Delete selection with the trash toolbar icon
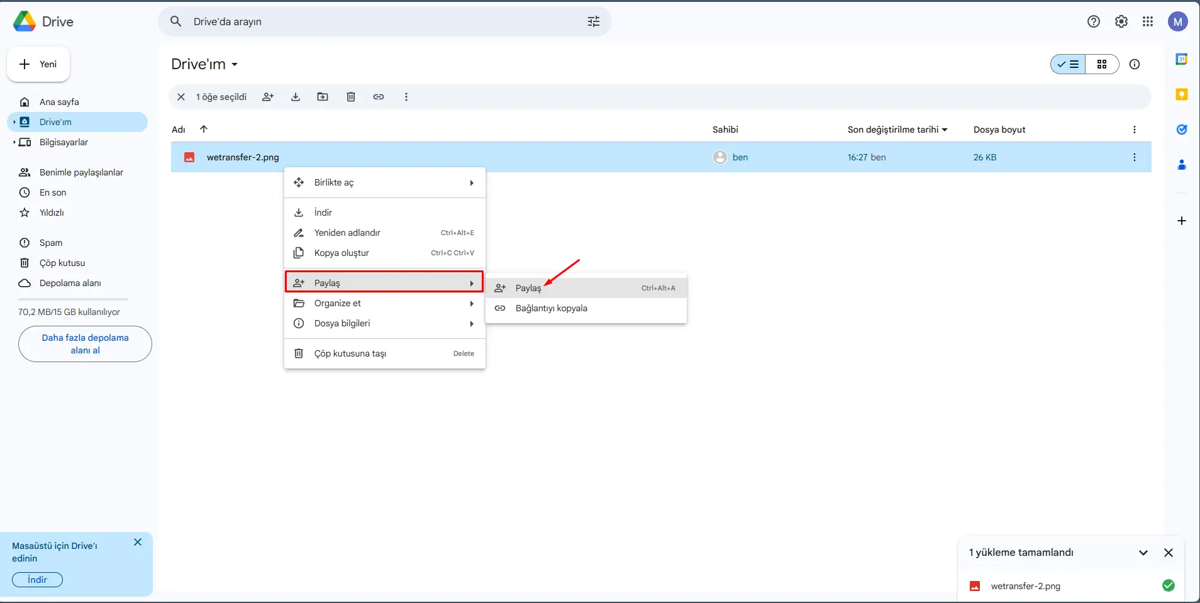Viewport: 1200px width, 603px height. [x=351, y=97]
